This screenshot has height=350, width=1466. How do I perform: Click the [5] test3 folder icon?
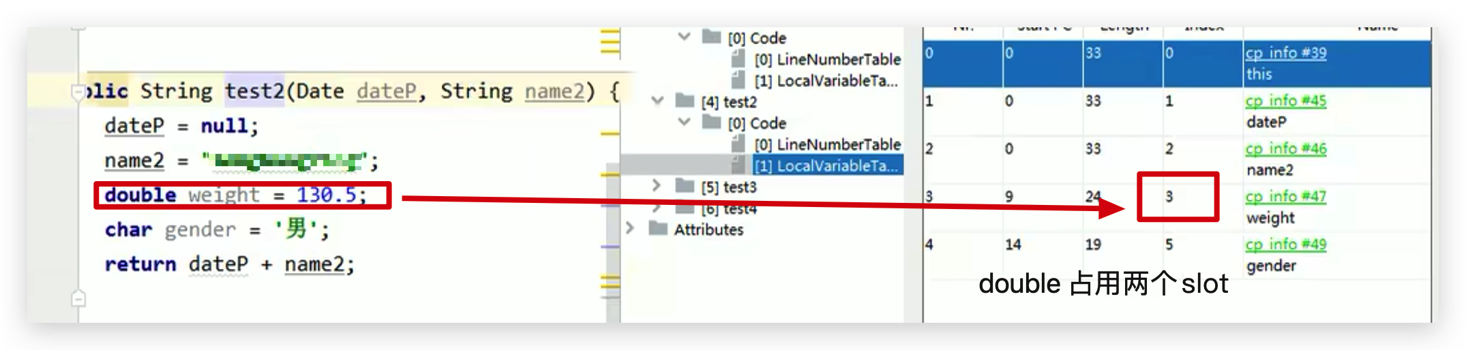(685, 186)
